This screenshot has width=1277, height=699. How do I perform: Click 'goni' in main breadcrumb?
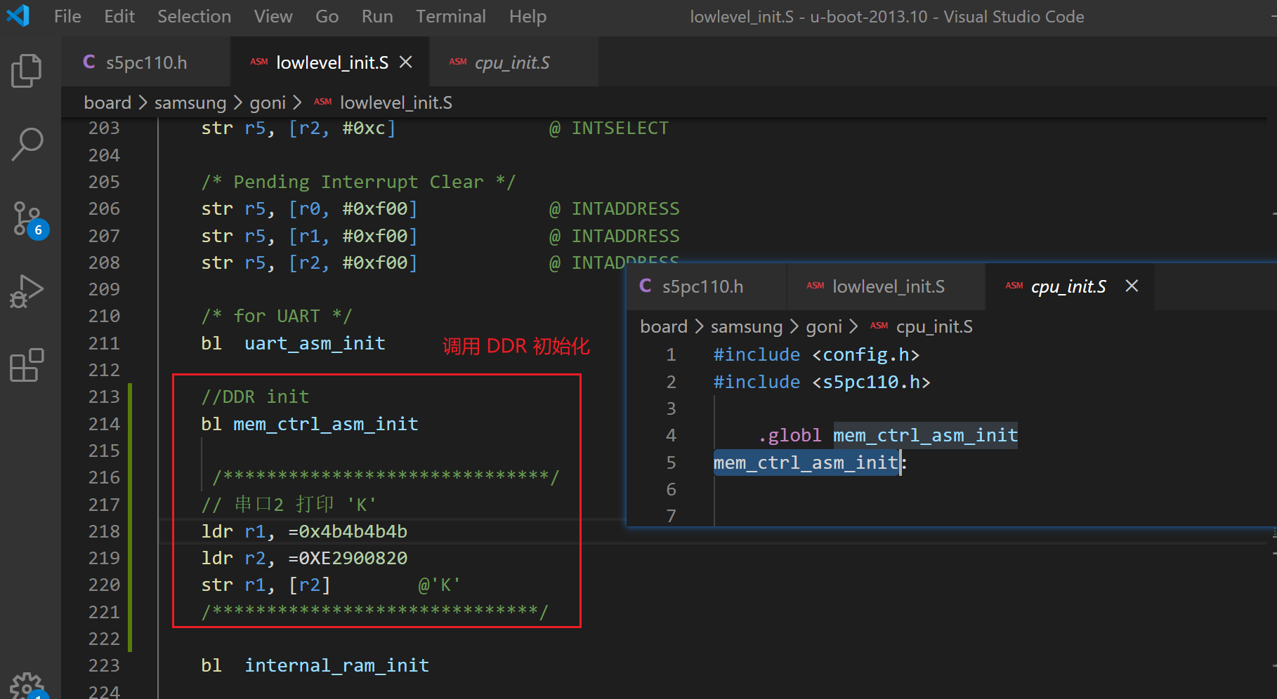click(x=268, y=102)
